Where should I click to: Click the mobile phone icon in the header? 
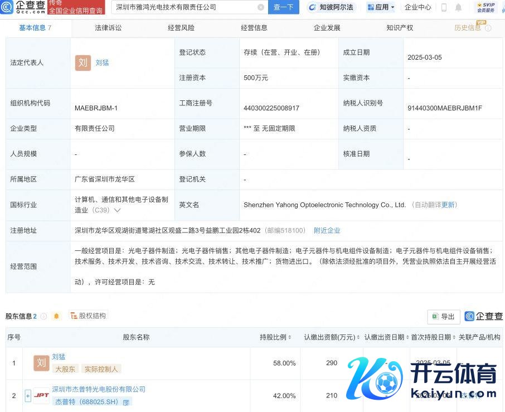click(444, 7)
